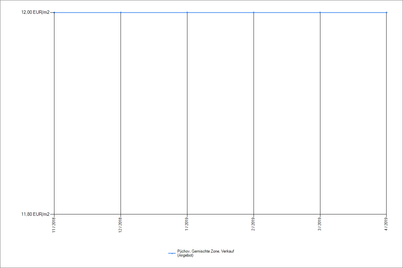Click the data point at 1 / 2019
Screen dimensions: 403x268
coord(187,12)
